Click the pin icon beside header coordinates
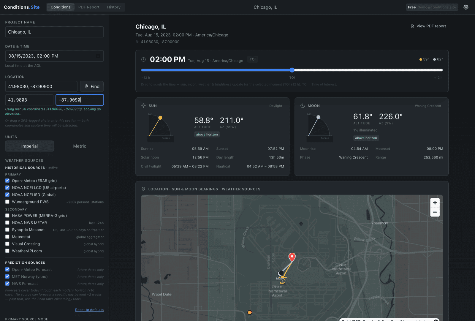The width and height of the screenshot is (475, 321). (137, 42)
